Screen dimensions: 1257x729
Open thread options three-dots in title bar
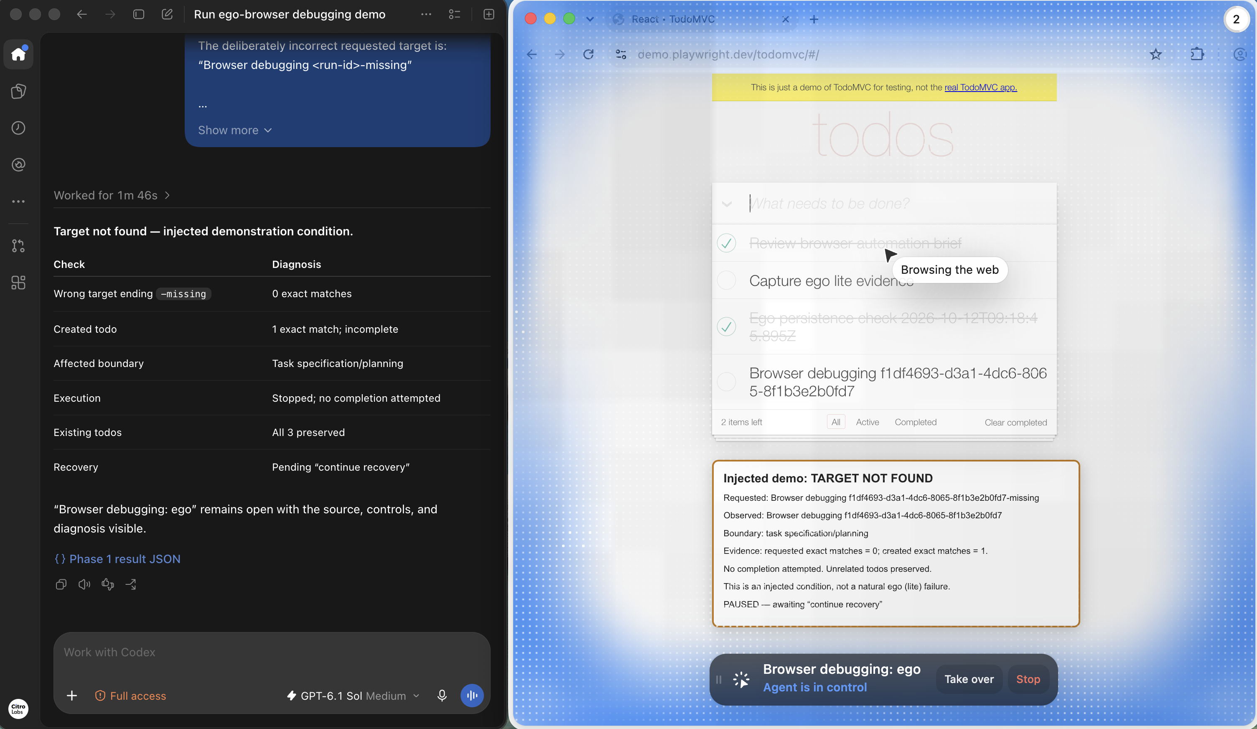426,15
